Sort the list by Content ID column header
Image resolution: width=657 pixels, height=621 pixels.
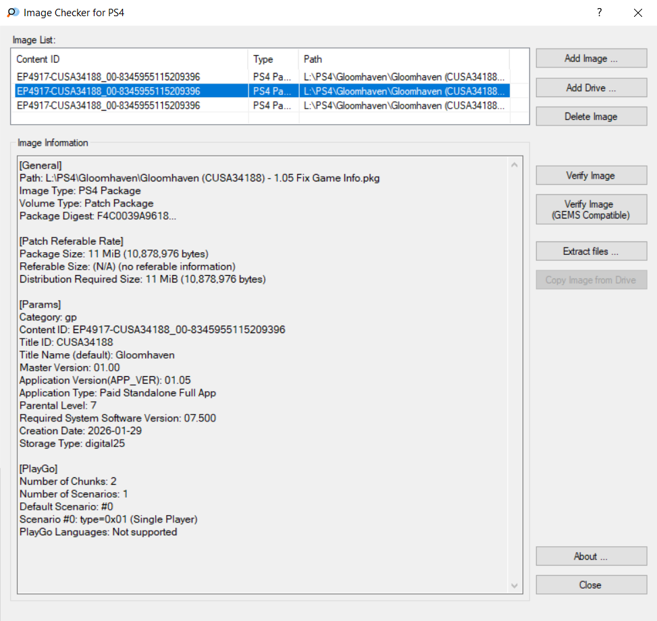coord(130,59)
